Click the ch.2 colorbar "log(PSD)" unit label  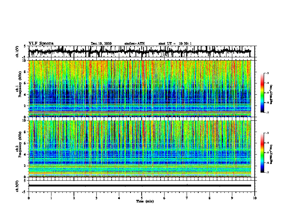(271, 154)
